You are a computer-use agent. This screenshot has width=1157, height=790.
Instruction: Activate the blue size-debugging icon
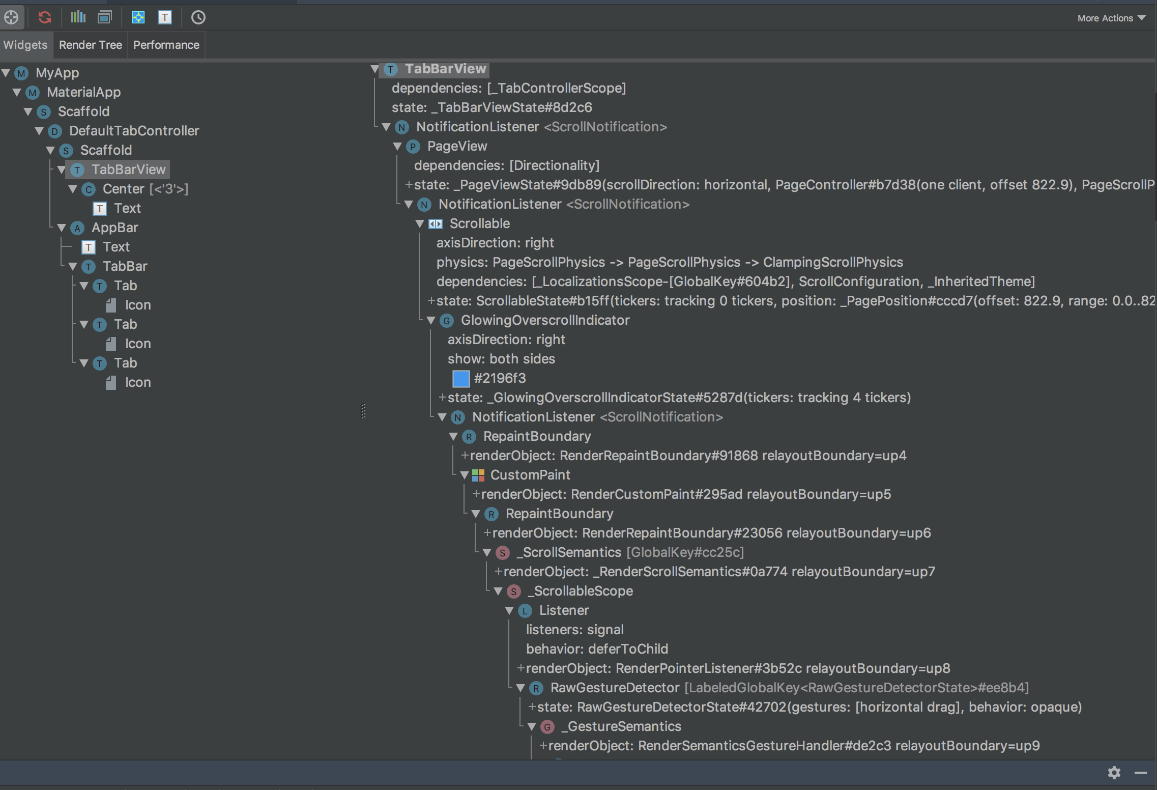click(138, 17)
